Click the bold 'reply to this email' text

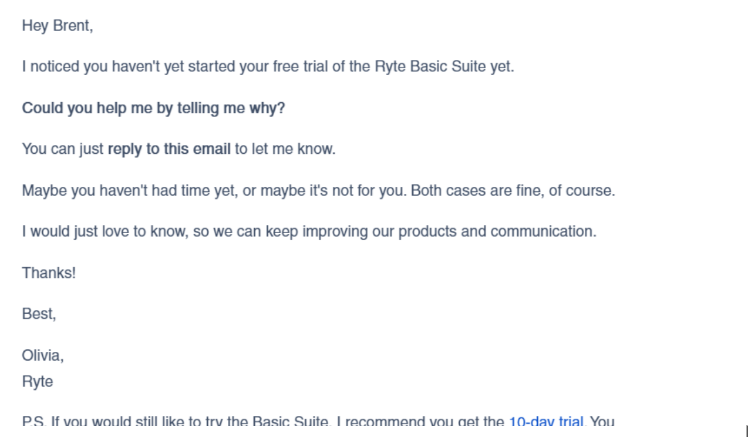[169, 149]
